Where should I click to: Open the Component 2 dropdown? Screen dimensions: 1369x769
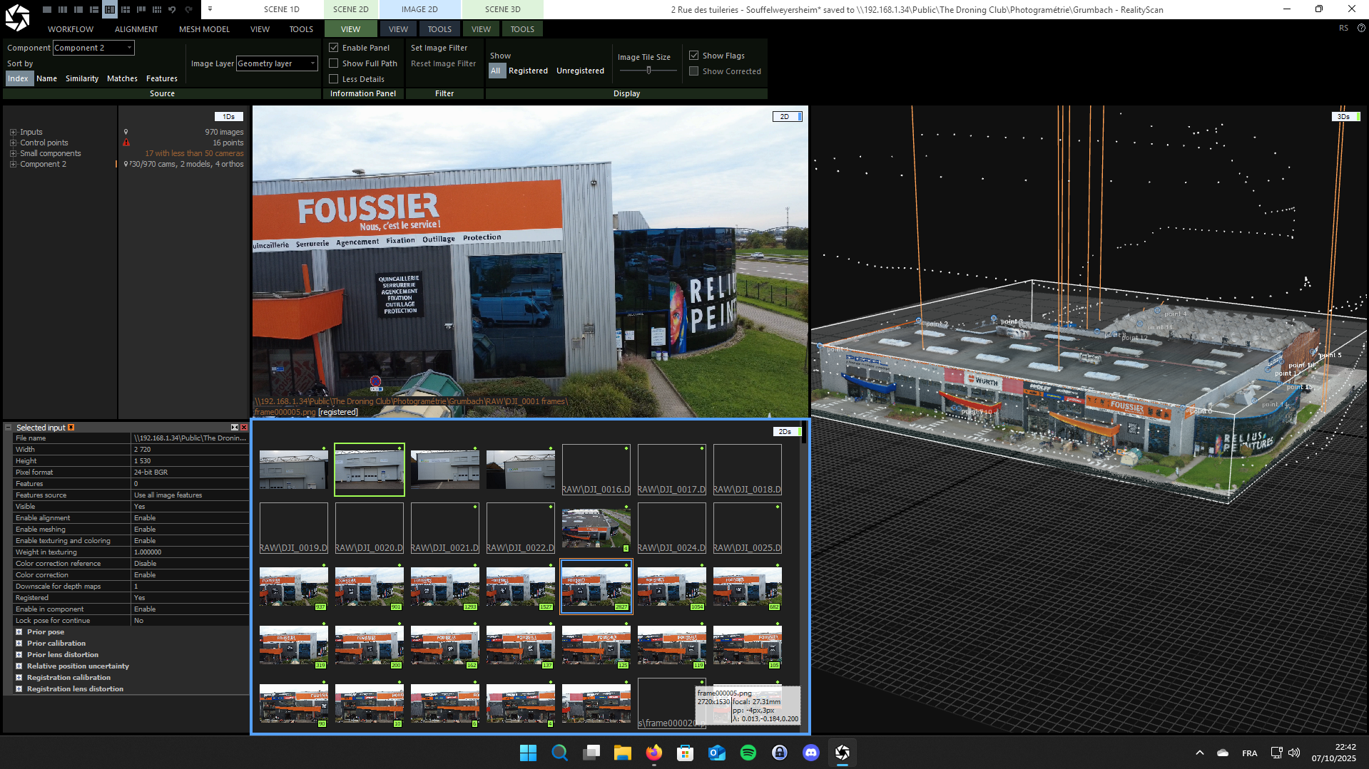93,48
